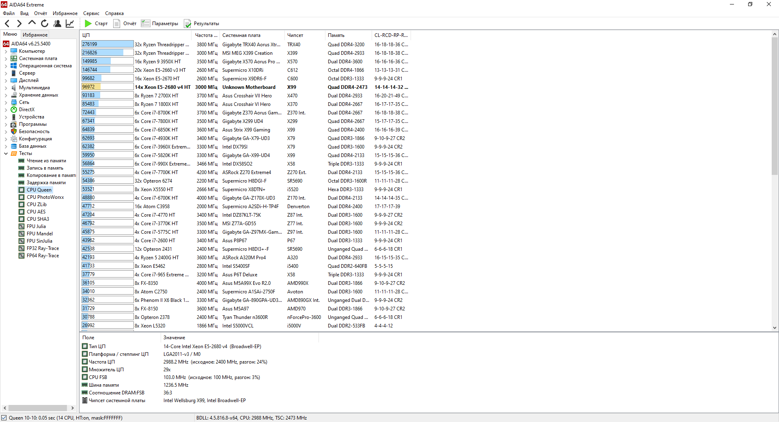Click '8x Ryzen 7 2700X HT' row
This screenshot has height=422, width=779.
pos(157,96)
